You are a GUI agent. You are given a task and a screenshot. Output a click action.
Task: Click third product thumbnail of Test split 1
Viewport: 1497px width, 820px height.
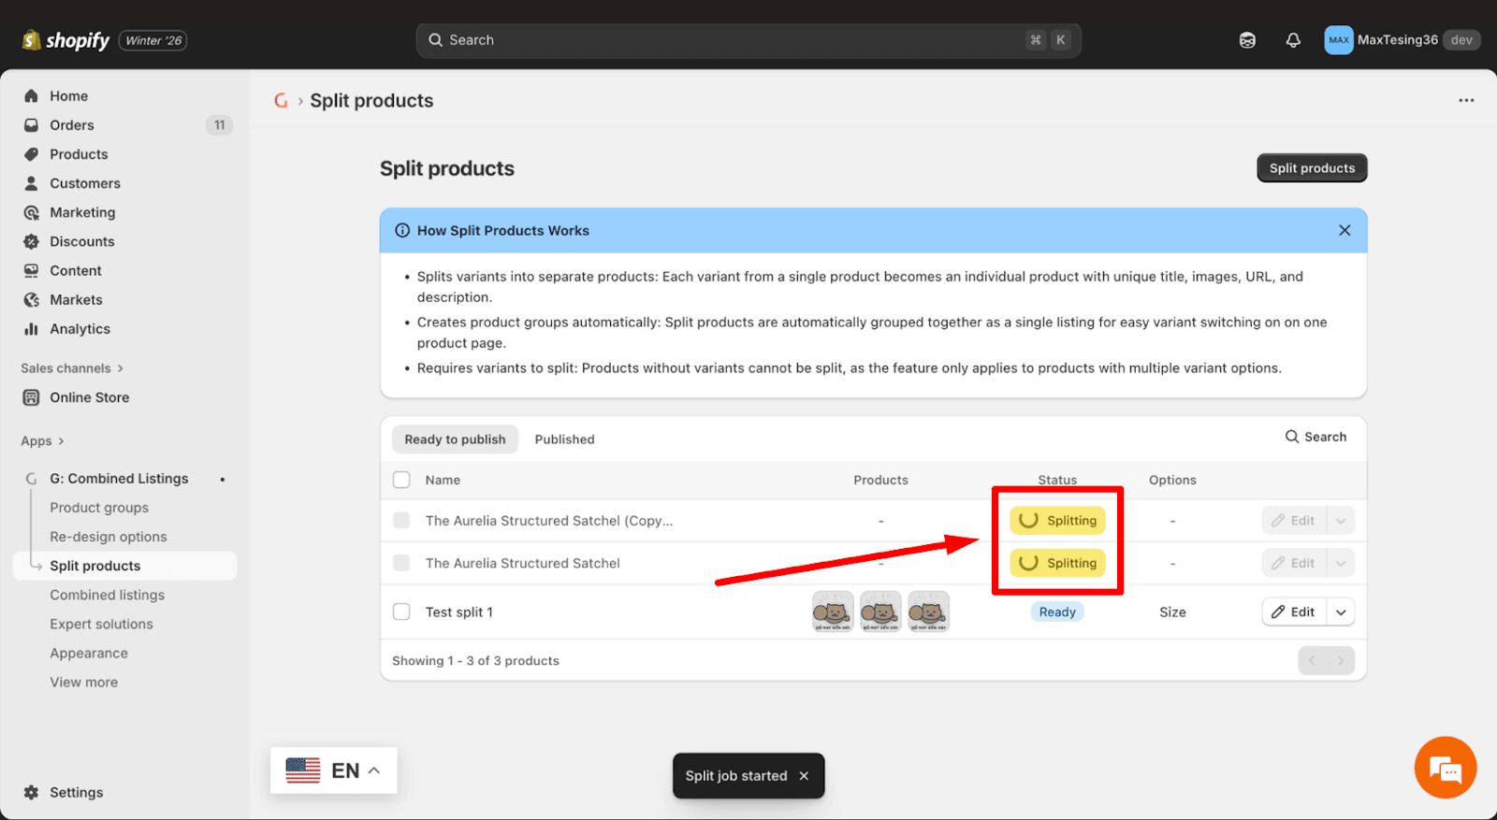[928, 611]
